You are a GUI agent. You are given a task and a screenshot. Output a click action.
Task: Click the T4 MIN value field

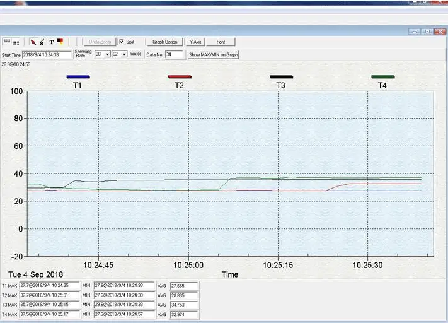click(x=124, y=314)
